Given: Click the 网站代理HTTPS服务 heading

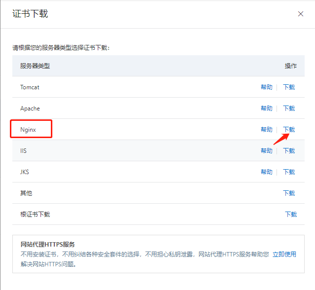Looking at the screenshot, I should [x=47, y=245].
